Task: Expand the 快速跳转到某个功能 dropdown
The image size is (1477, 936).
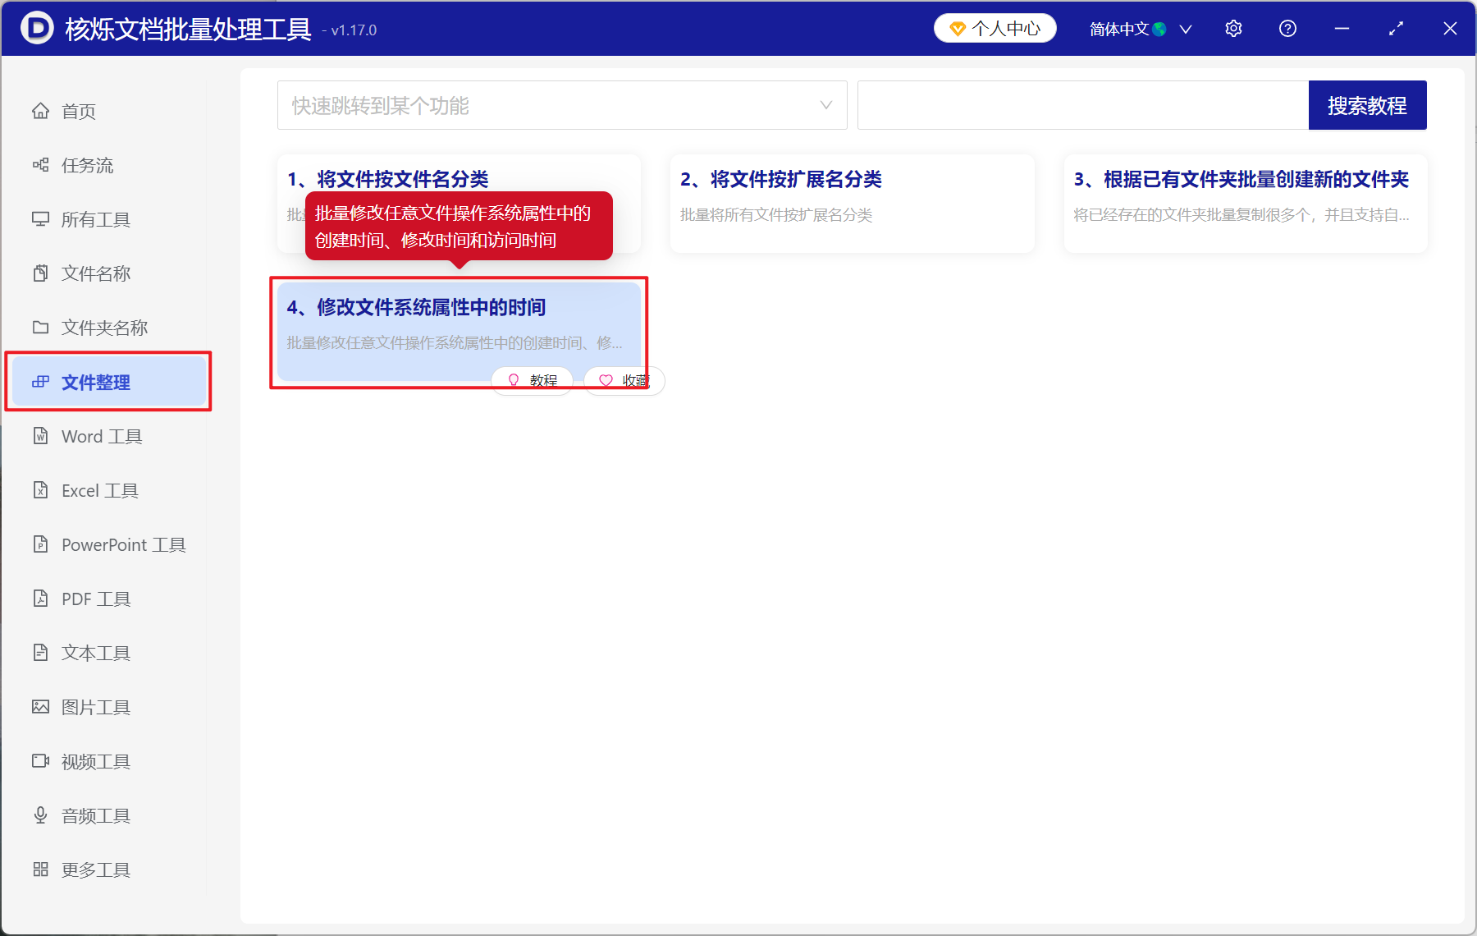Action: [x=562, y=105]
